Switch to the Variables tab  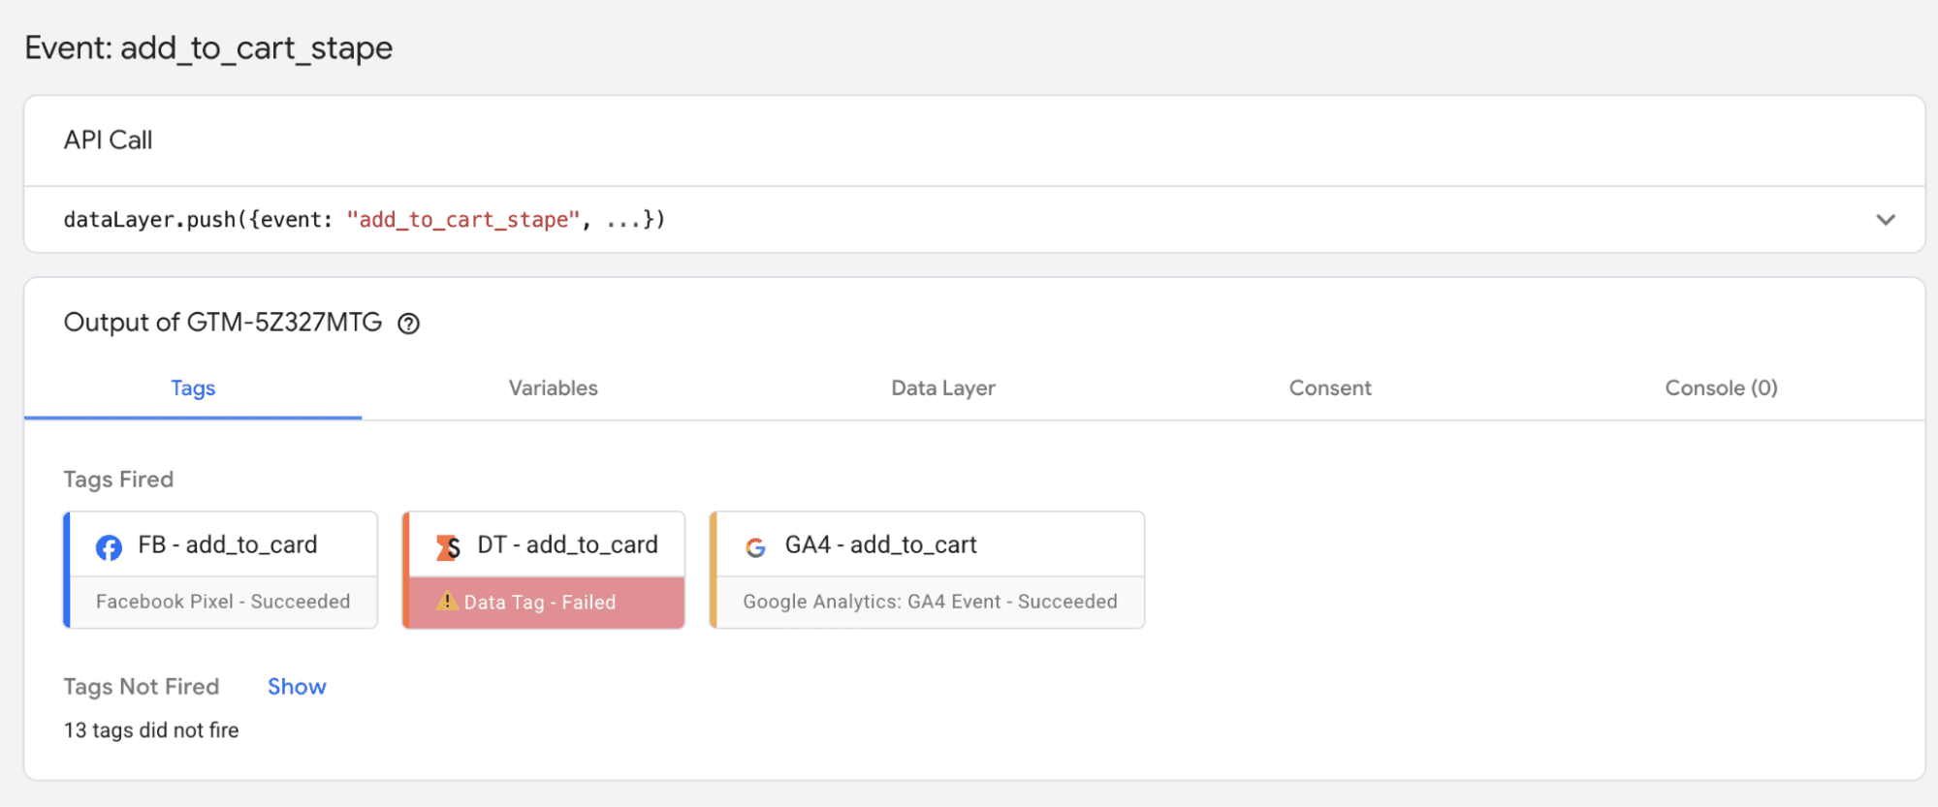(x=553, y=388)
